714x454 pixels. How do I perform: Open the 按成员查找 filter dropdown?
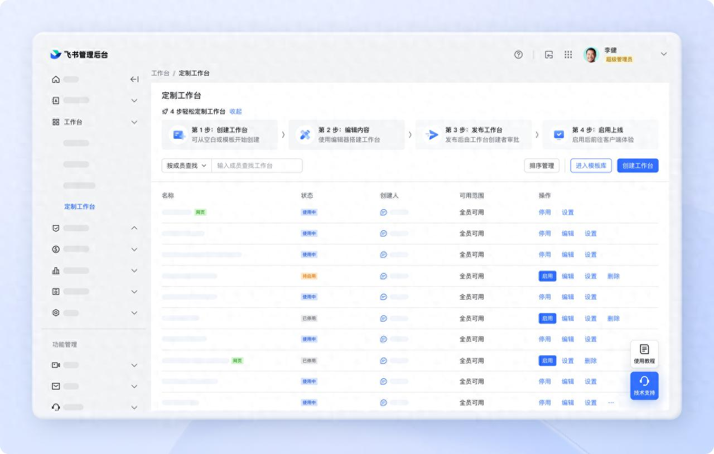[187, 166]
